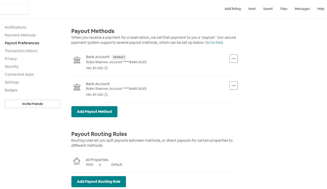Open the Privacy settings page
327x189 pixels.
coord(10,59)
